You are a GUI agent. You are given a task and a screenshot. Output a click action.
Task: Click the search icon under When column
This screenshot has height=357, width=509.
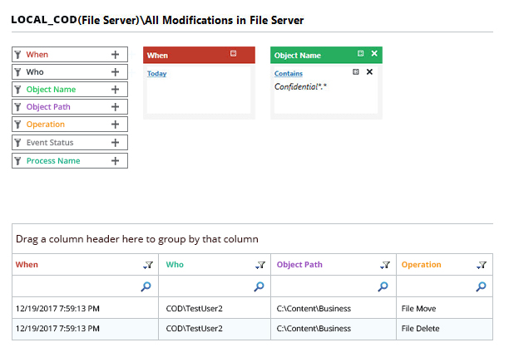tap(146, 286)
